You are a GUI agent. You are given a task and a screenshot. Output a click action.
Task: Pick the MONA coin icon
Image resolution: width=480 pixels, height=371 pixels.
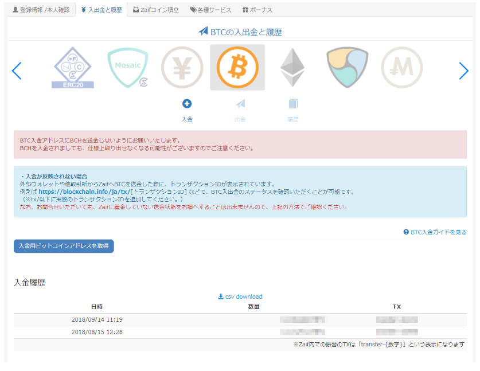click(x=402, y=68)
